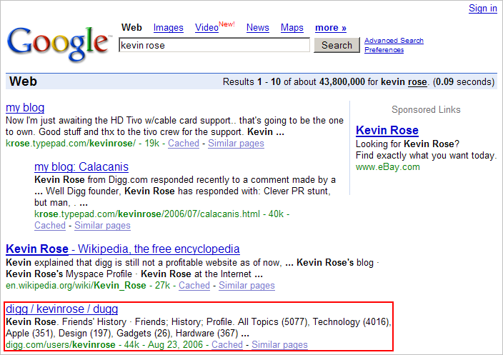Click krose.typepad.com/kevinrose/ URL text
Screen dimensions: 503x355
[x=71, y=144]
